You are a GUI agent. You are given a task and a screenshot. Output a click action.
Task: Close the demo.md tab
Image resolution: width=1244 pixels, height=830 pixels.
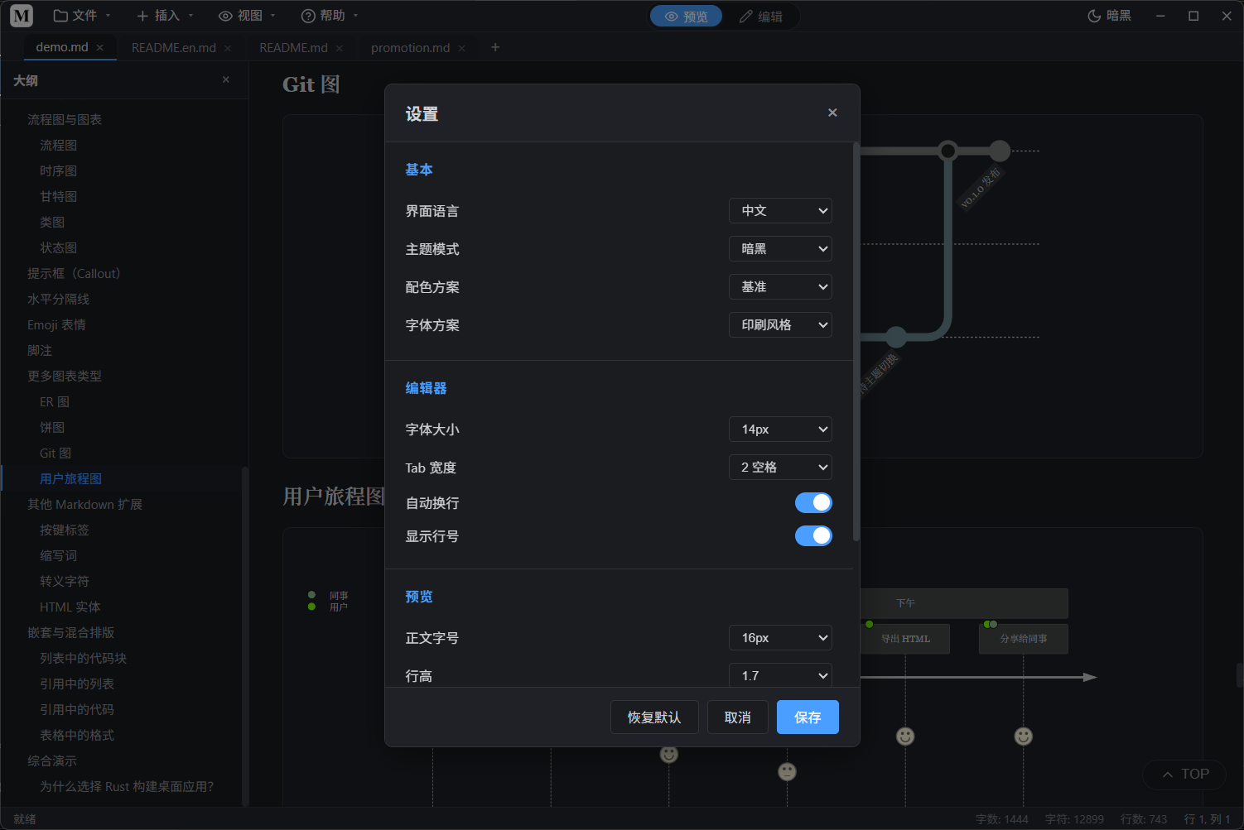tap(100, 48)
